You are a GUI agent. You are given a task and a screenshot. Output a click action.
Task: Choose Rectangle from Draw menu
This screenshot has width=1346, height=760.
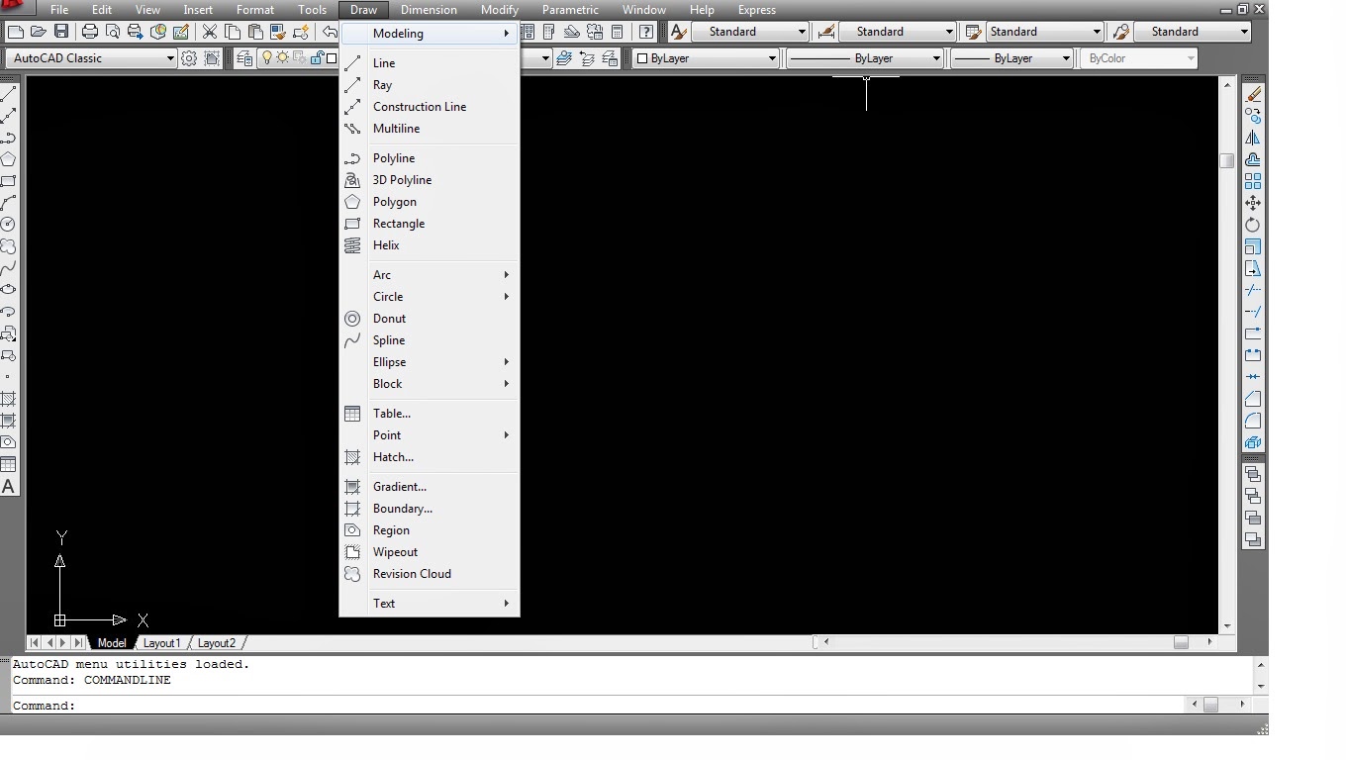pyautogui.click(x=430, y=224)
